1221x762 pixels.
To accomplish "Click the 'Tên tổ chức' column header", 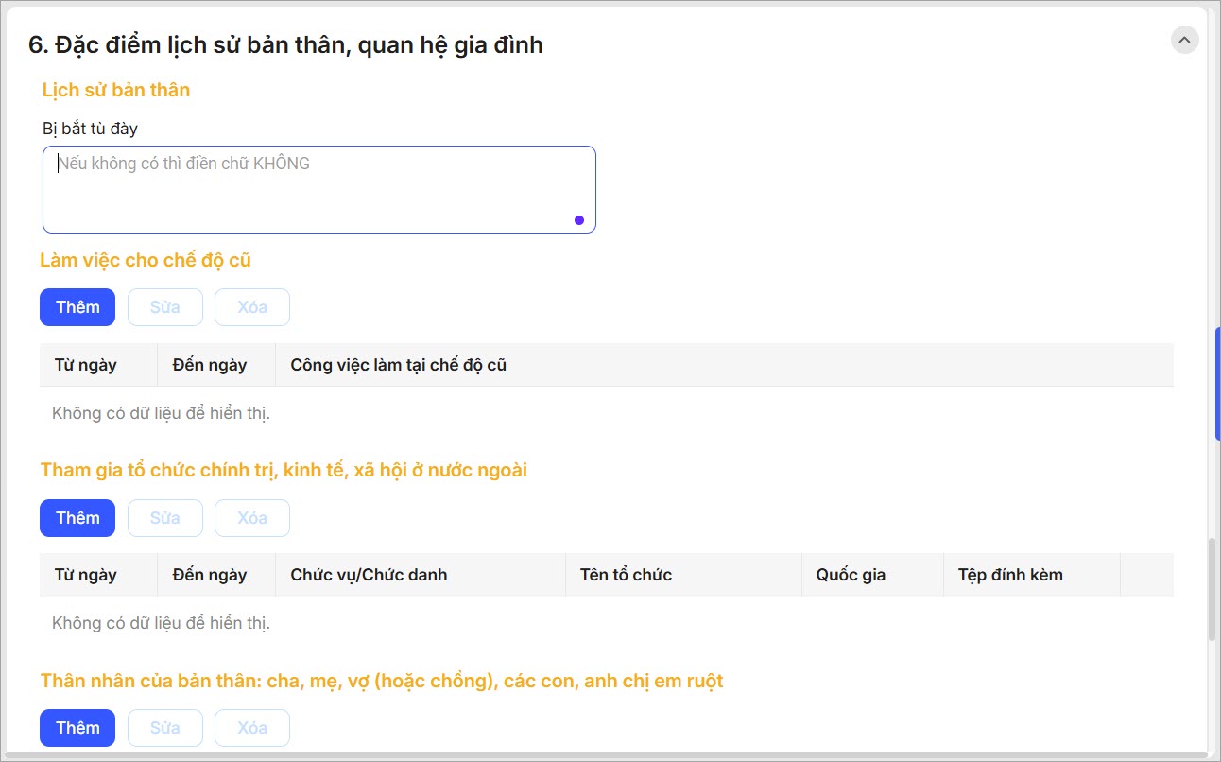I will click(626, 575).
